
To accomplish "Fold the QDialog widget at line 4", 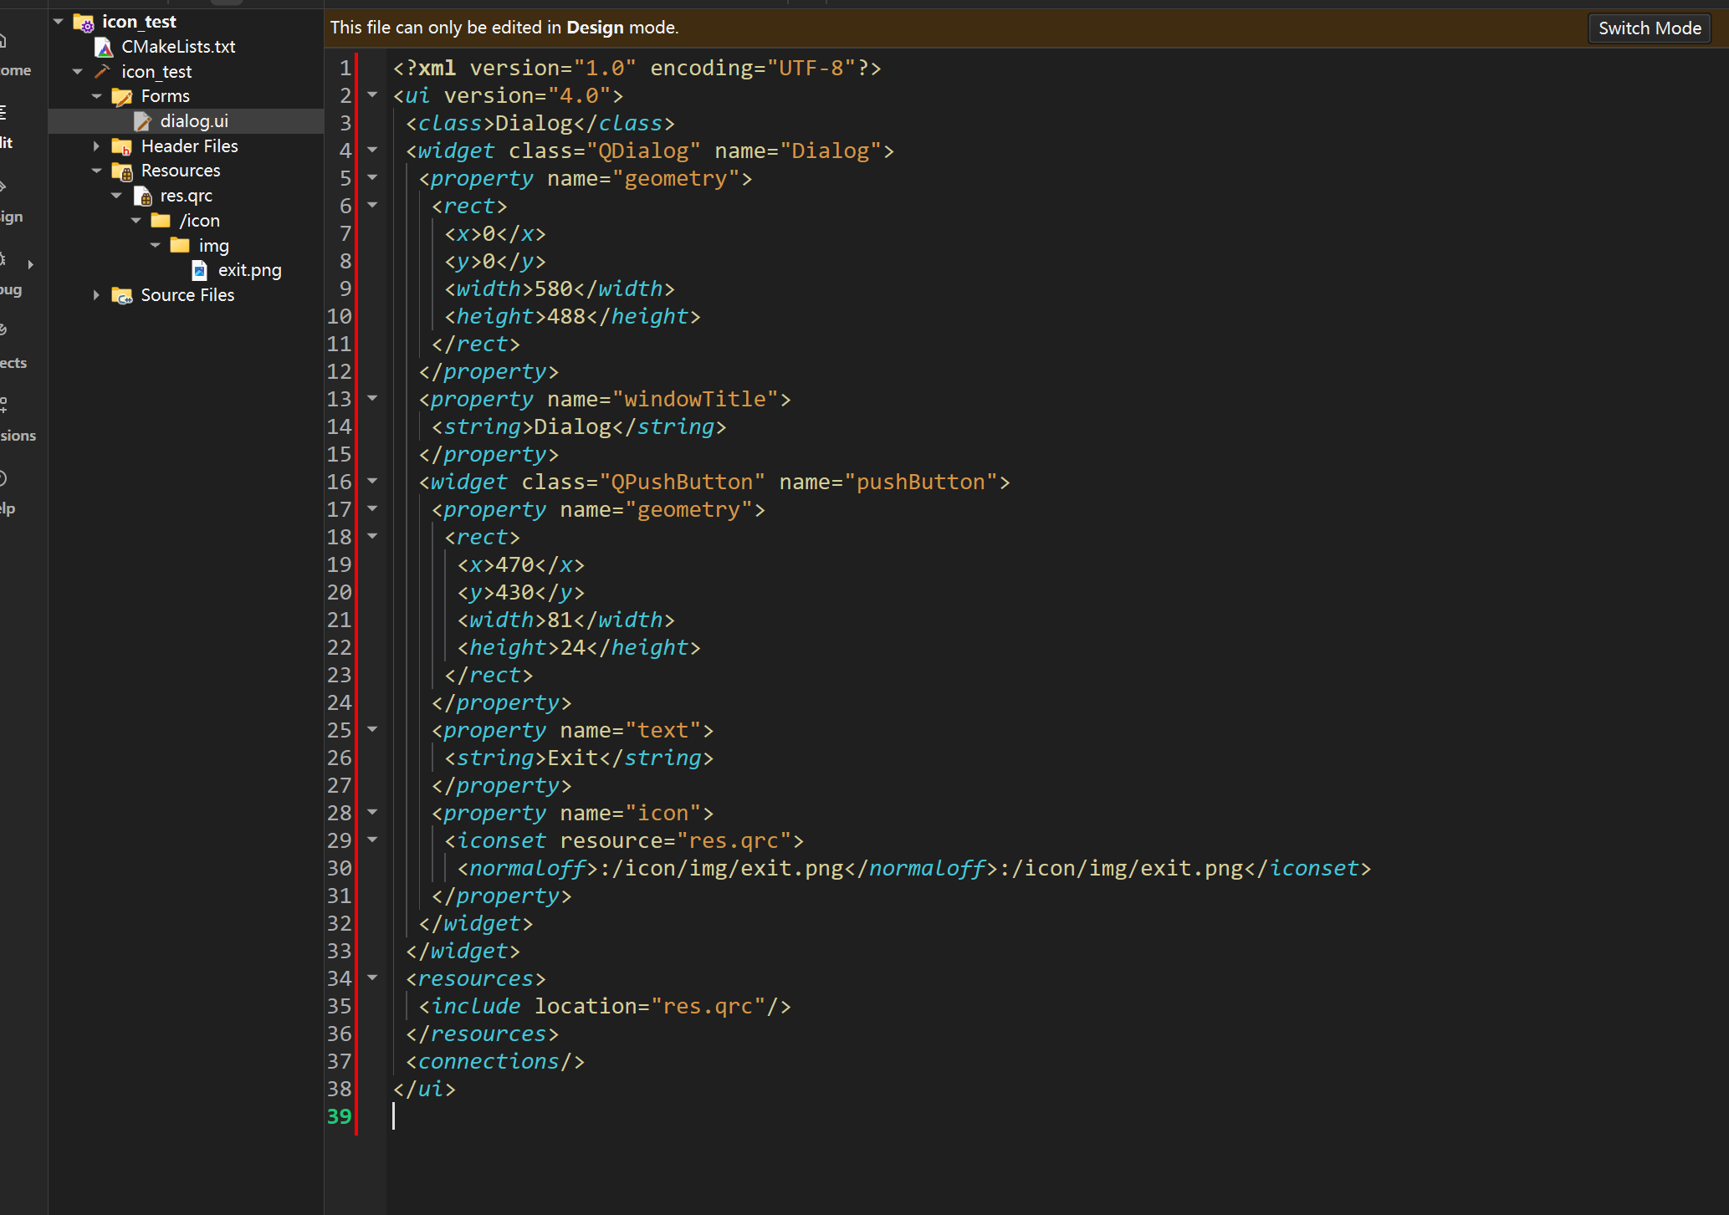I will (x=373, y=151).
